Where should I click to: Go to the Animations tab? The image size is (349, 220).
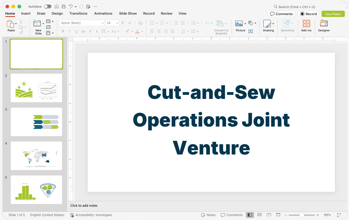pos(103,14)
